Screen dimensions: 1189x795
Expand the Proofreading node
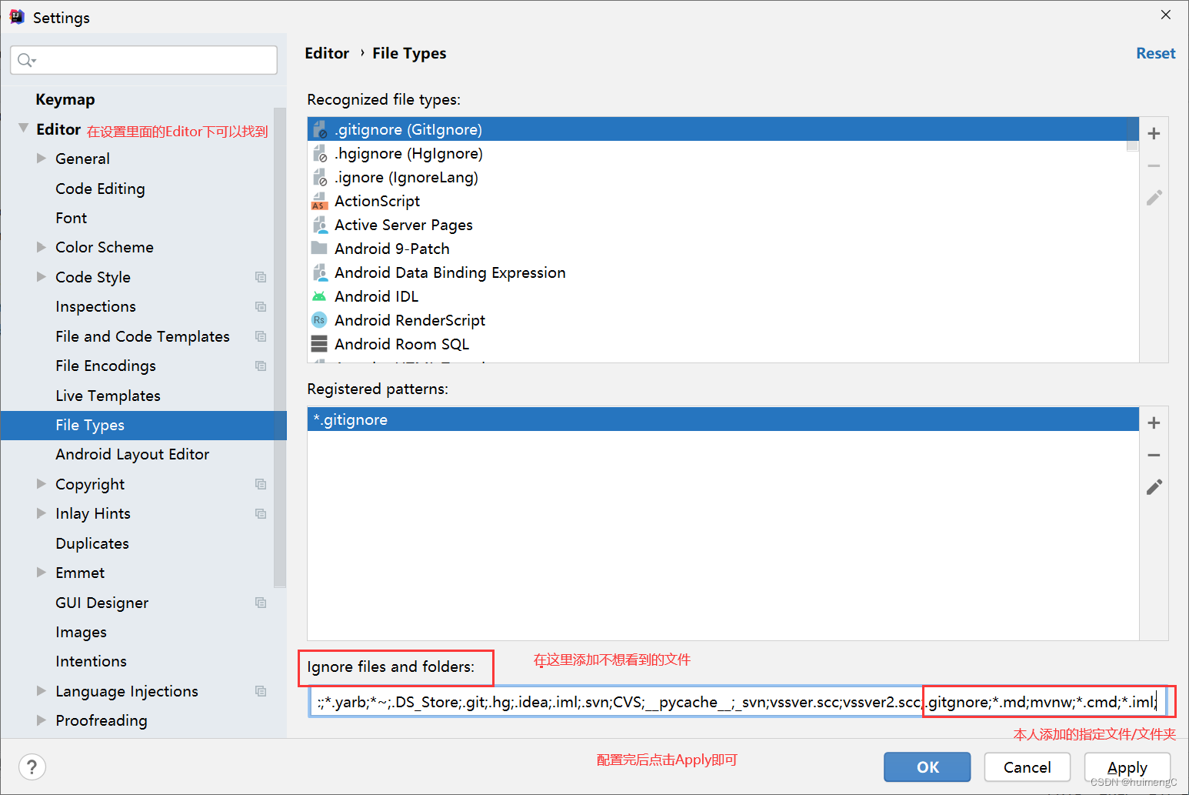(x=42, y=720)
